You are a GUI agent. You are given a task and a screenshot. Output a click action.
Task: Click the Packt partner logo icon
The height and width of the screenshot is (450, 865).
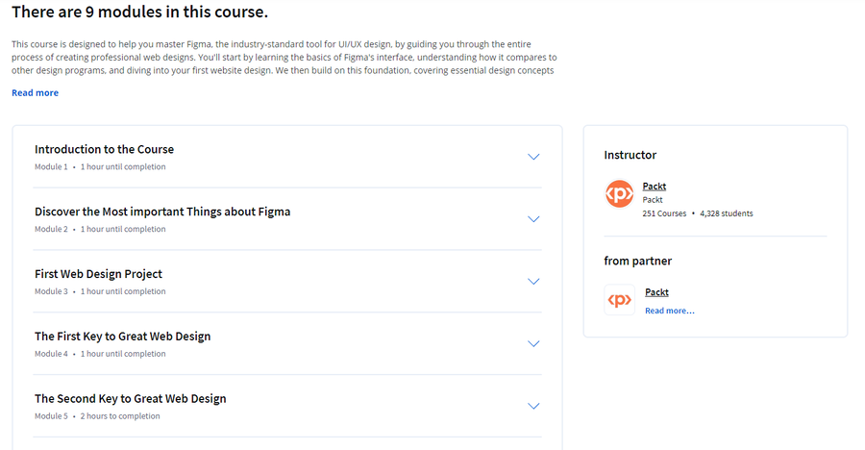coord(620,300)
